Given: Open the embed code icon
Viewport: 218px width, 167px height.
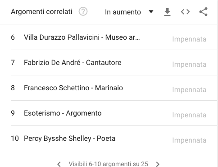Looking at the screenshot, I should click(185, 12).
